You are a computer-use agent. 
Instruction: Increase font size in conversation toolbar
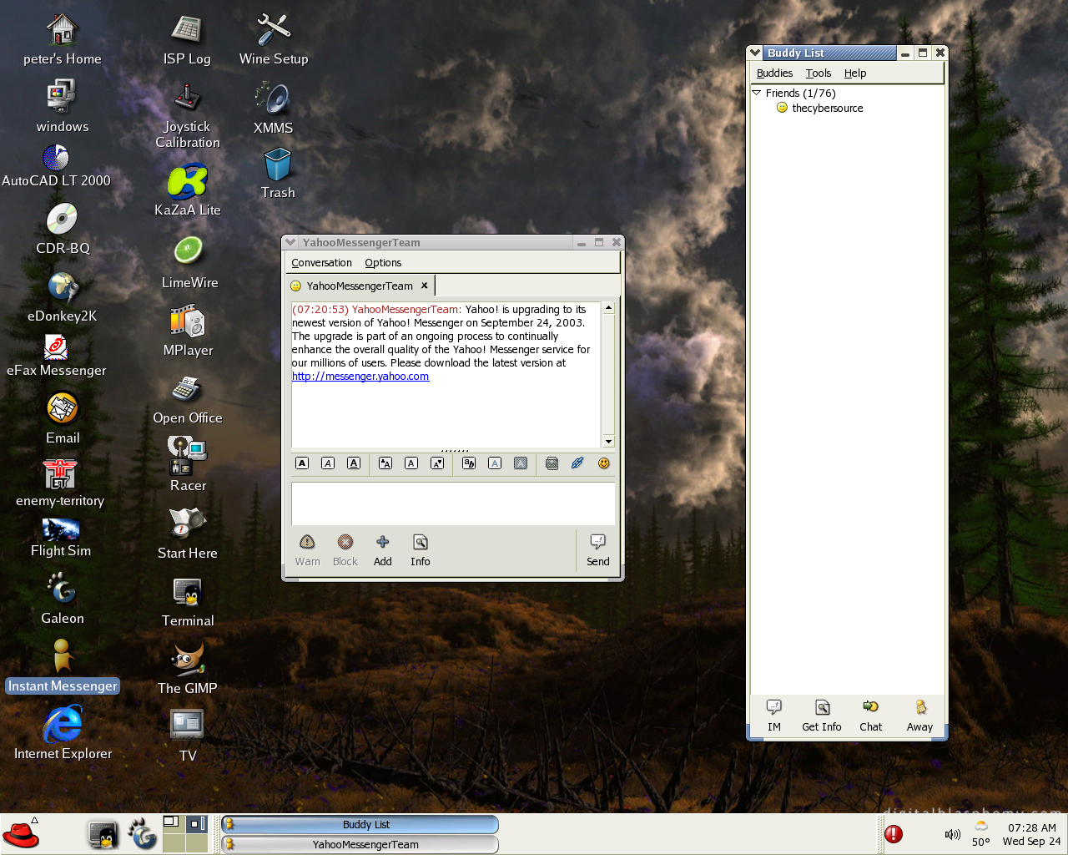click(385, 463)
